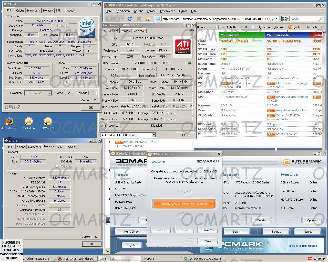Image resolution: width=328 pixels, height=262 pixels.
Task: Click the Google search field
Action: (304, 19)
